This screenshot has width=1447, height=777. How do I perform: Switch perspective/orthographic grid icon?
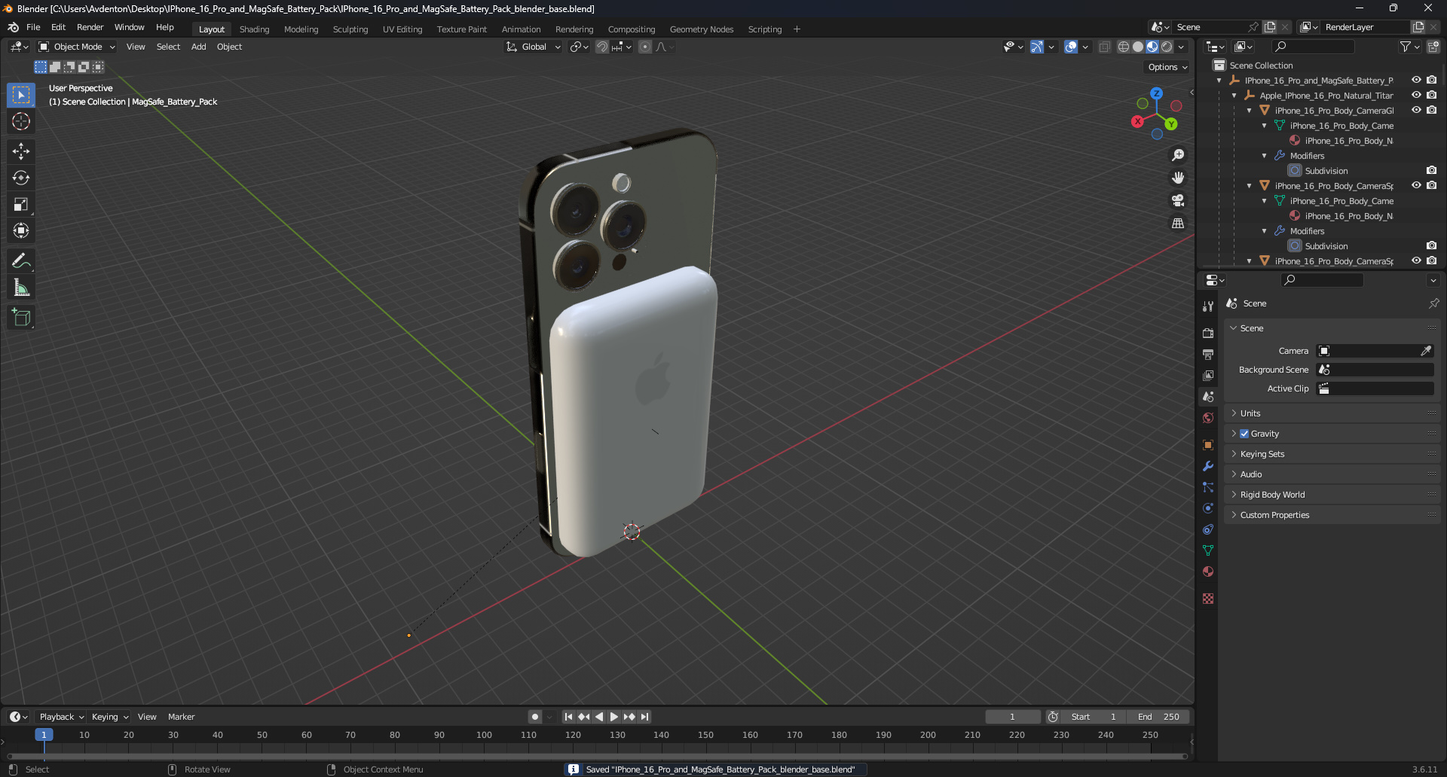1178,223
